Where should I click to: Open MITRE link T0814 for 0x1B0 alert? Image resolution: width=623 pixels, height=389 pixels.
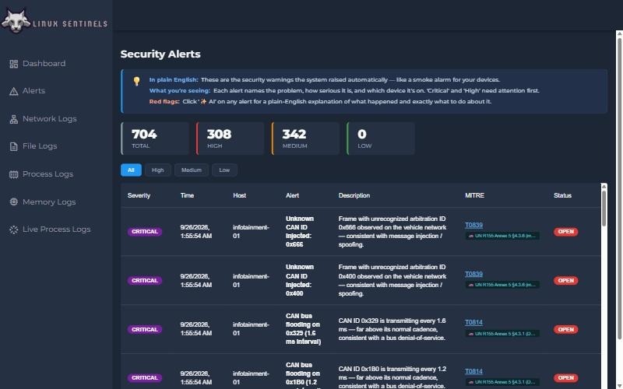[473, 371]
